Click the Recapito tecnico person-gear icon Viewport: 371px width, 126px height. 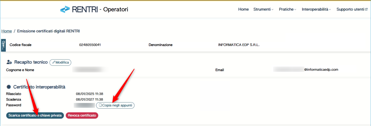point(9,62)
